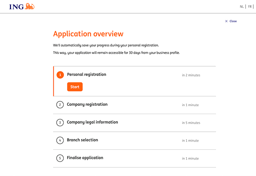Click the Close text link
256x176 pixels.
[x=233, y=21]
